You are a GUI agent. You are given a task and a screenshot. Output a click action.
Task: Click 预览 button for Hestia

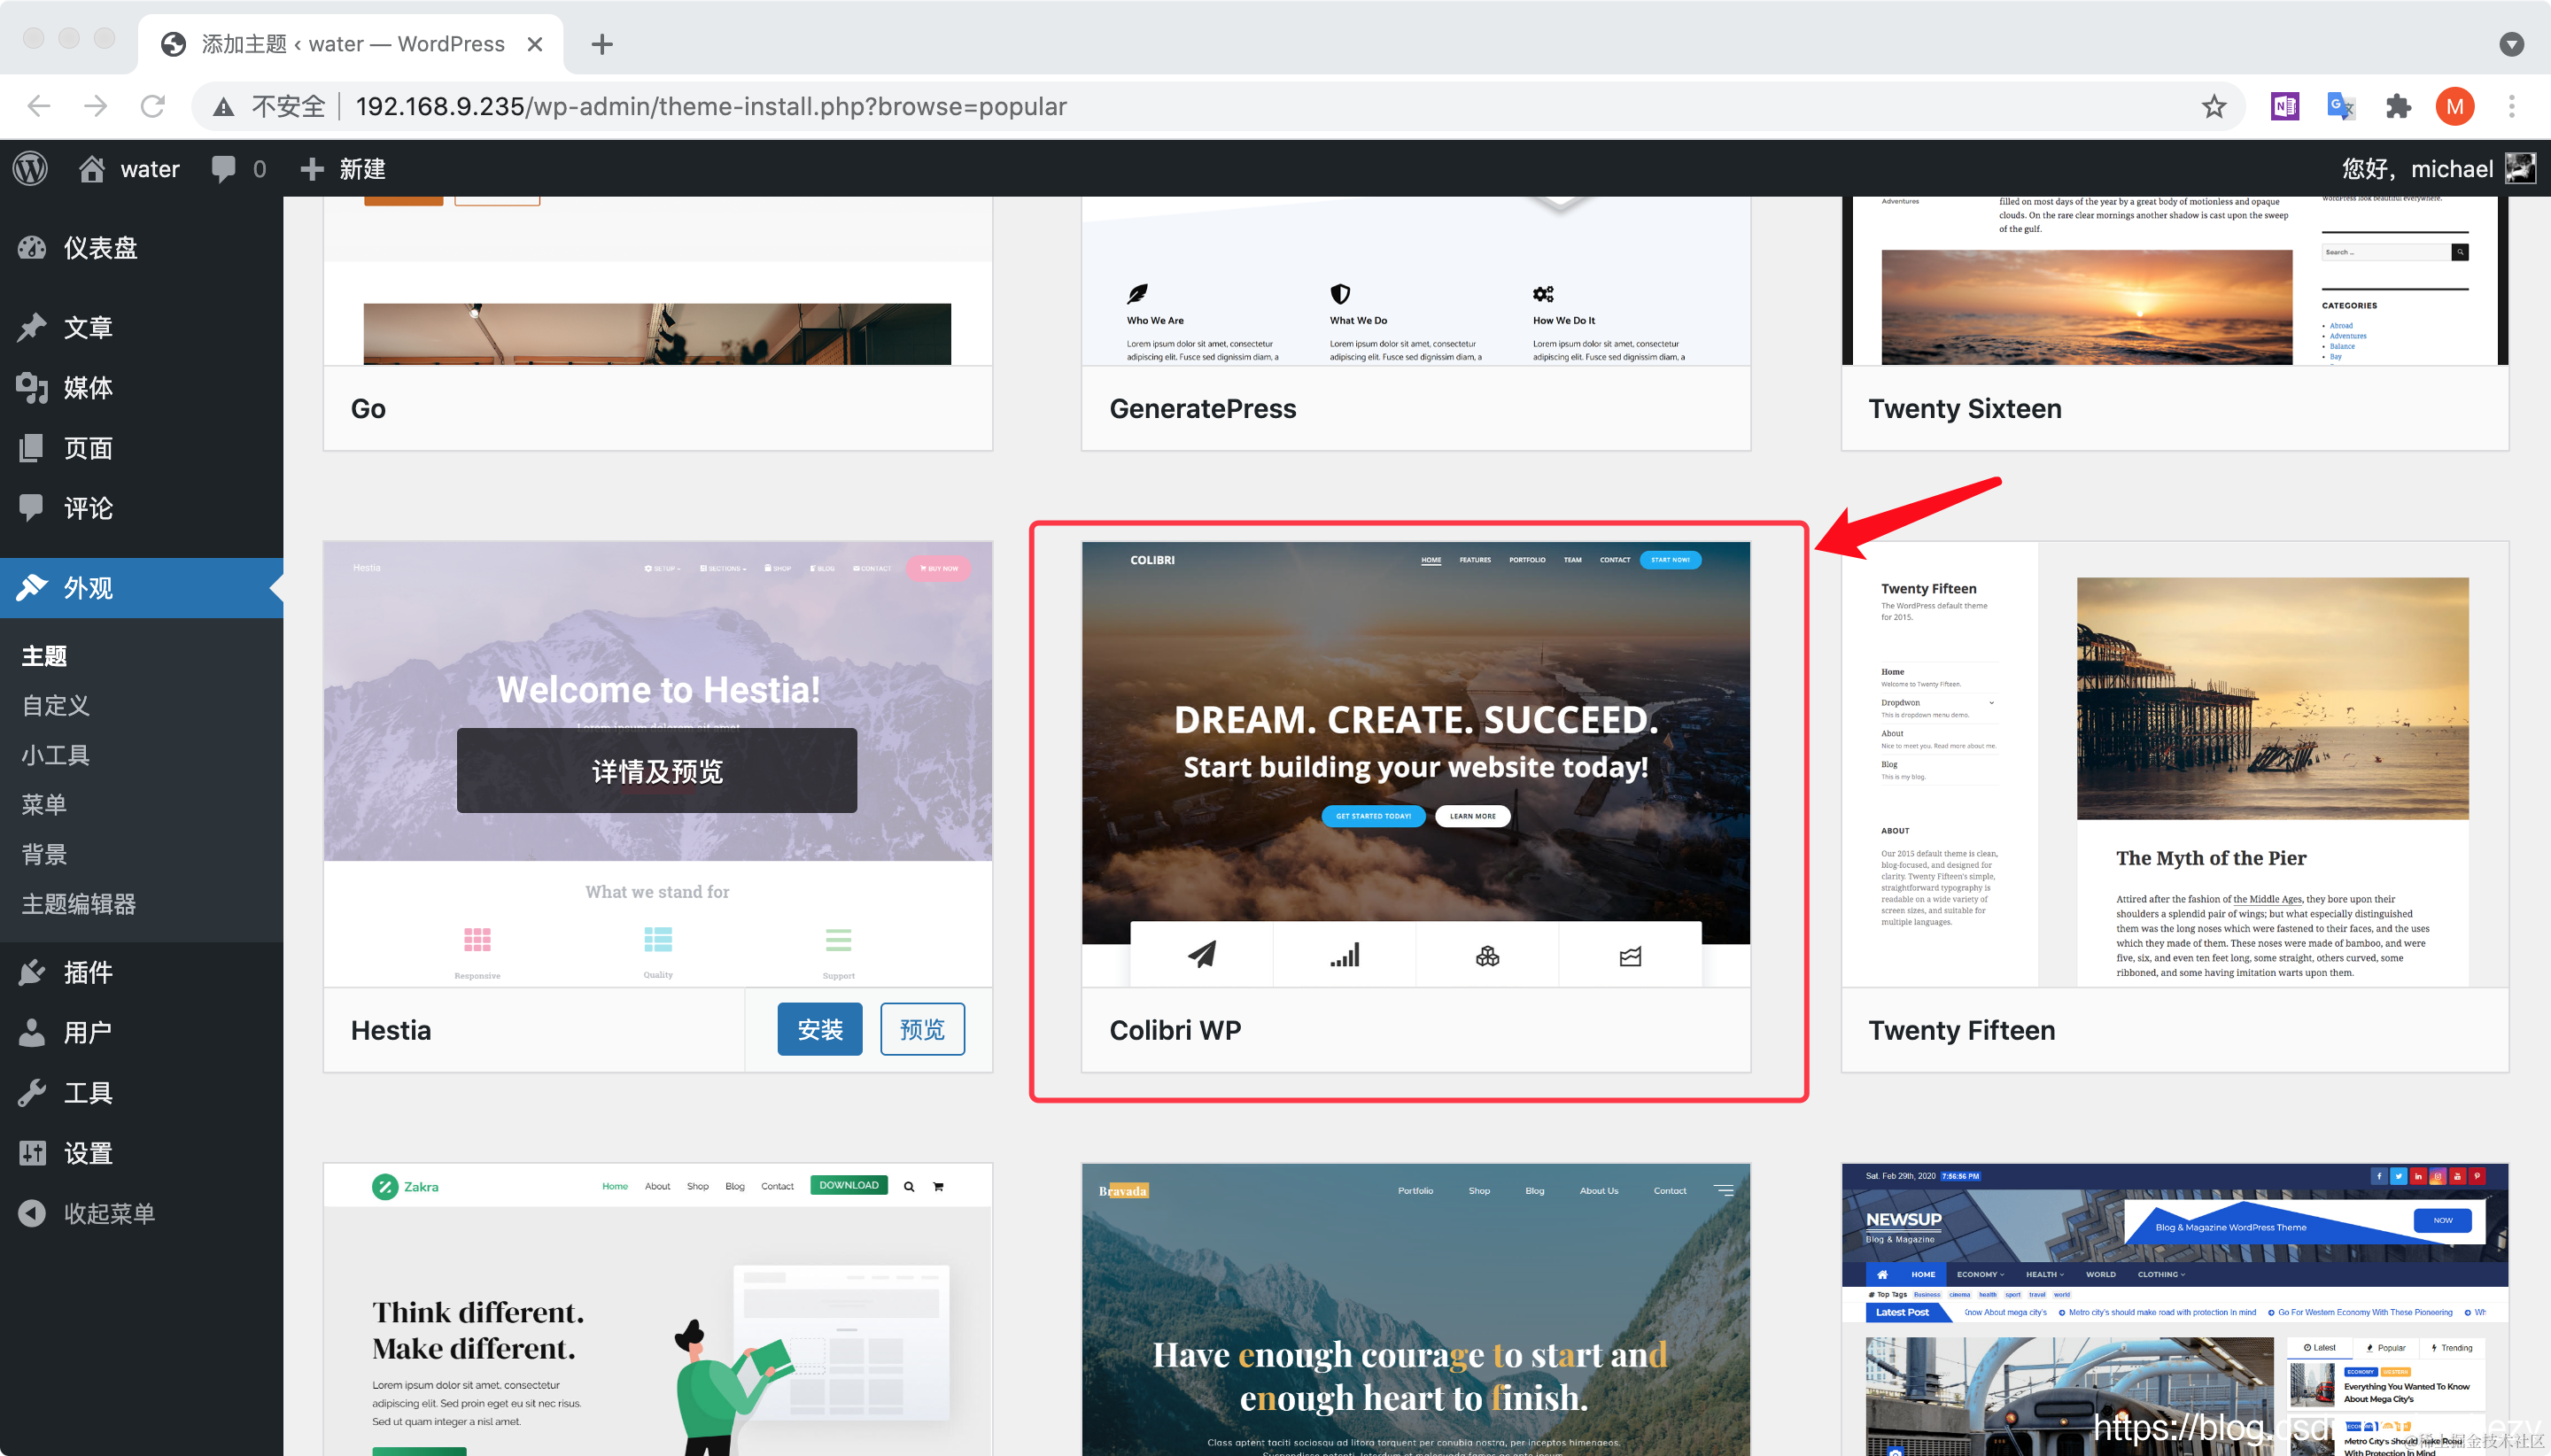point(921,1029)
